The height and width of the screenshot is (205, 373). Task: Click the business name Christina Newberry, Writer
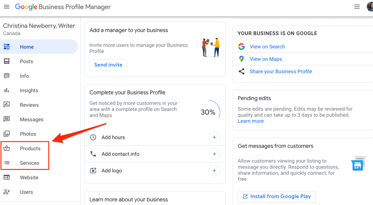point(39,26)
